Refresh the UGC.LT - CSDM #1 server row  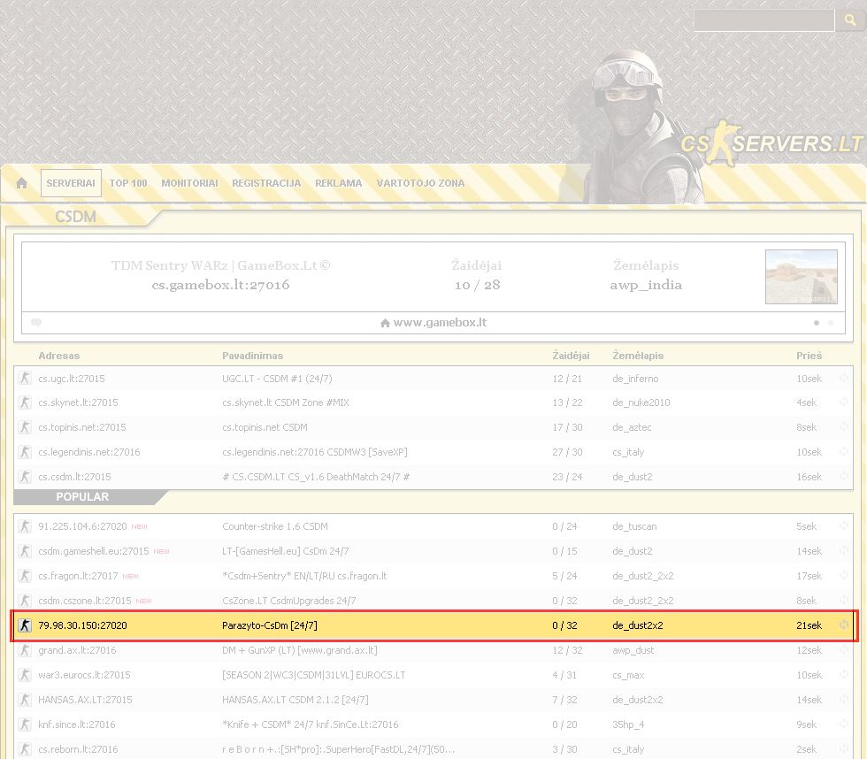tap(844, 378)
